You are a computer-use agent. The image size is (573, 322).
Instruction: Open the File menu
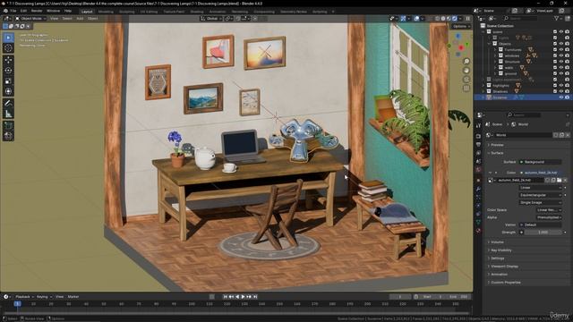pos(13,11)
